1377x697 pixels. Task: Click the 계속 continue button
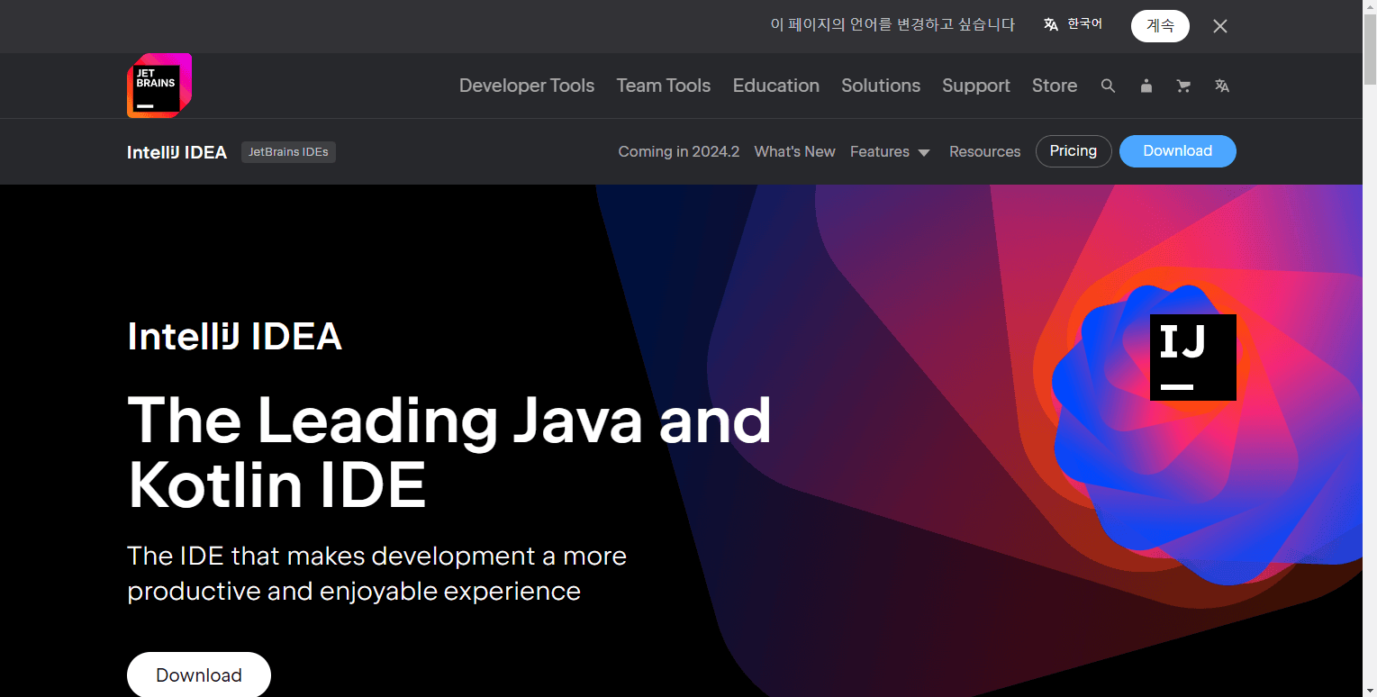(x=1160, y=26)
